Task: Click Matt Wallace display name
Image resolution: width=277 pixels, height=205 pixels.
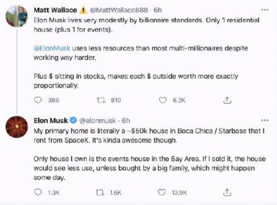Action: [x=55, y=10]
